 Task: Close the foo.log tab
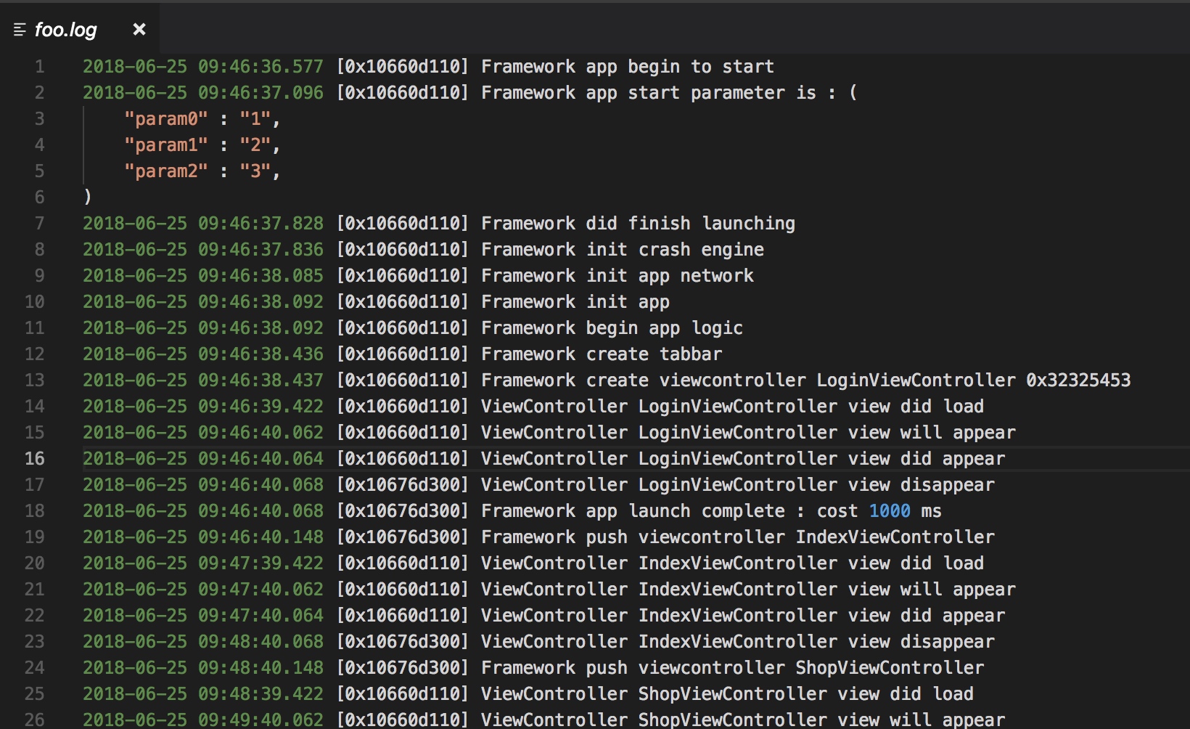(x=139, y=29)
